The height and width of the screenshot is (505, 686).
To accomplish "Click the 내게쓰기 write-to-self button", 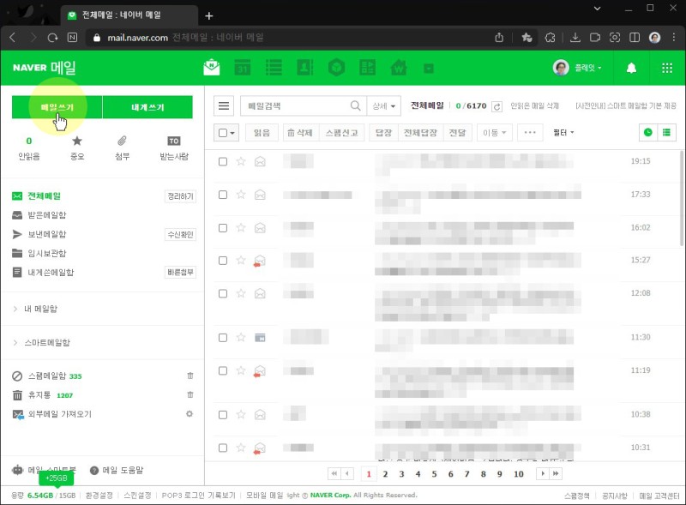I will [147, 107].
